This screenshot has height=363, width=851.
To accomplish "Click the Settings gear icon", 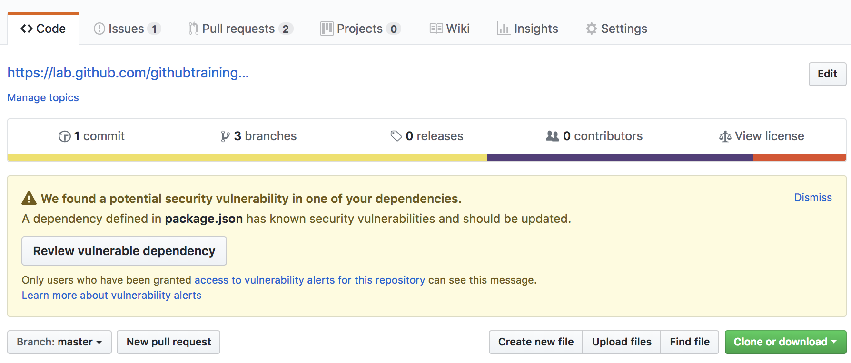I will 591,29.
